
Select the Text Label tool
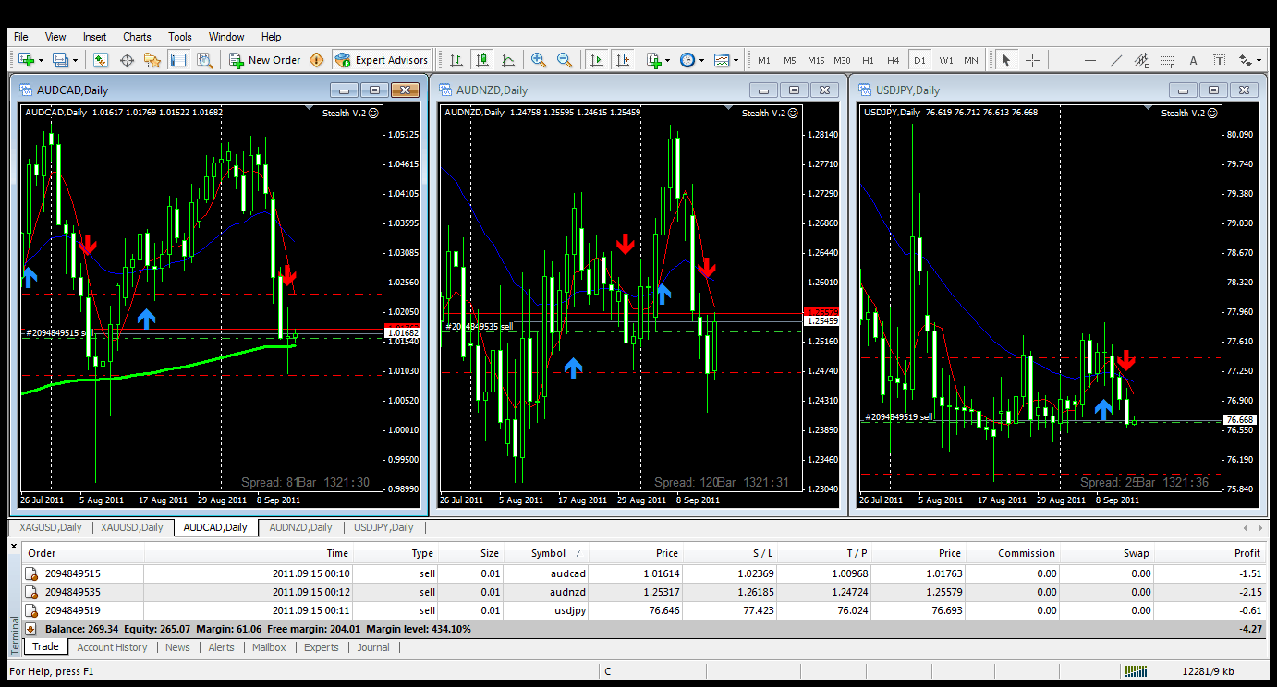1220,60
